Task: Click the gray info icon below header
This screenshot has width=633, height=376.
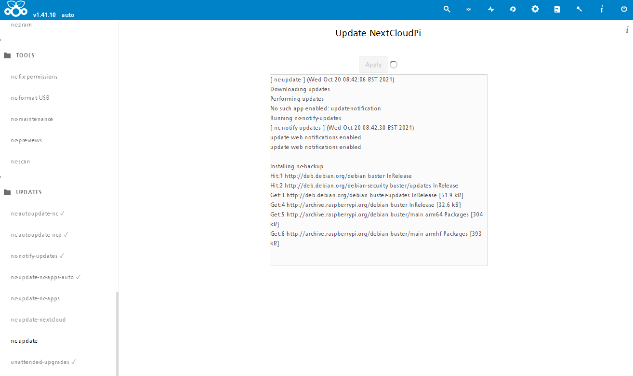Action: tap(627, 30)
